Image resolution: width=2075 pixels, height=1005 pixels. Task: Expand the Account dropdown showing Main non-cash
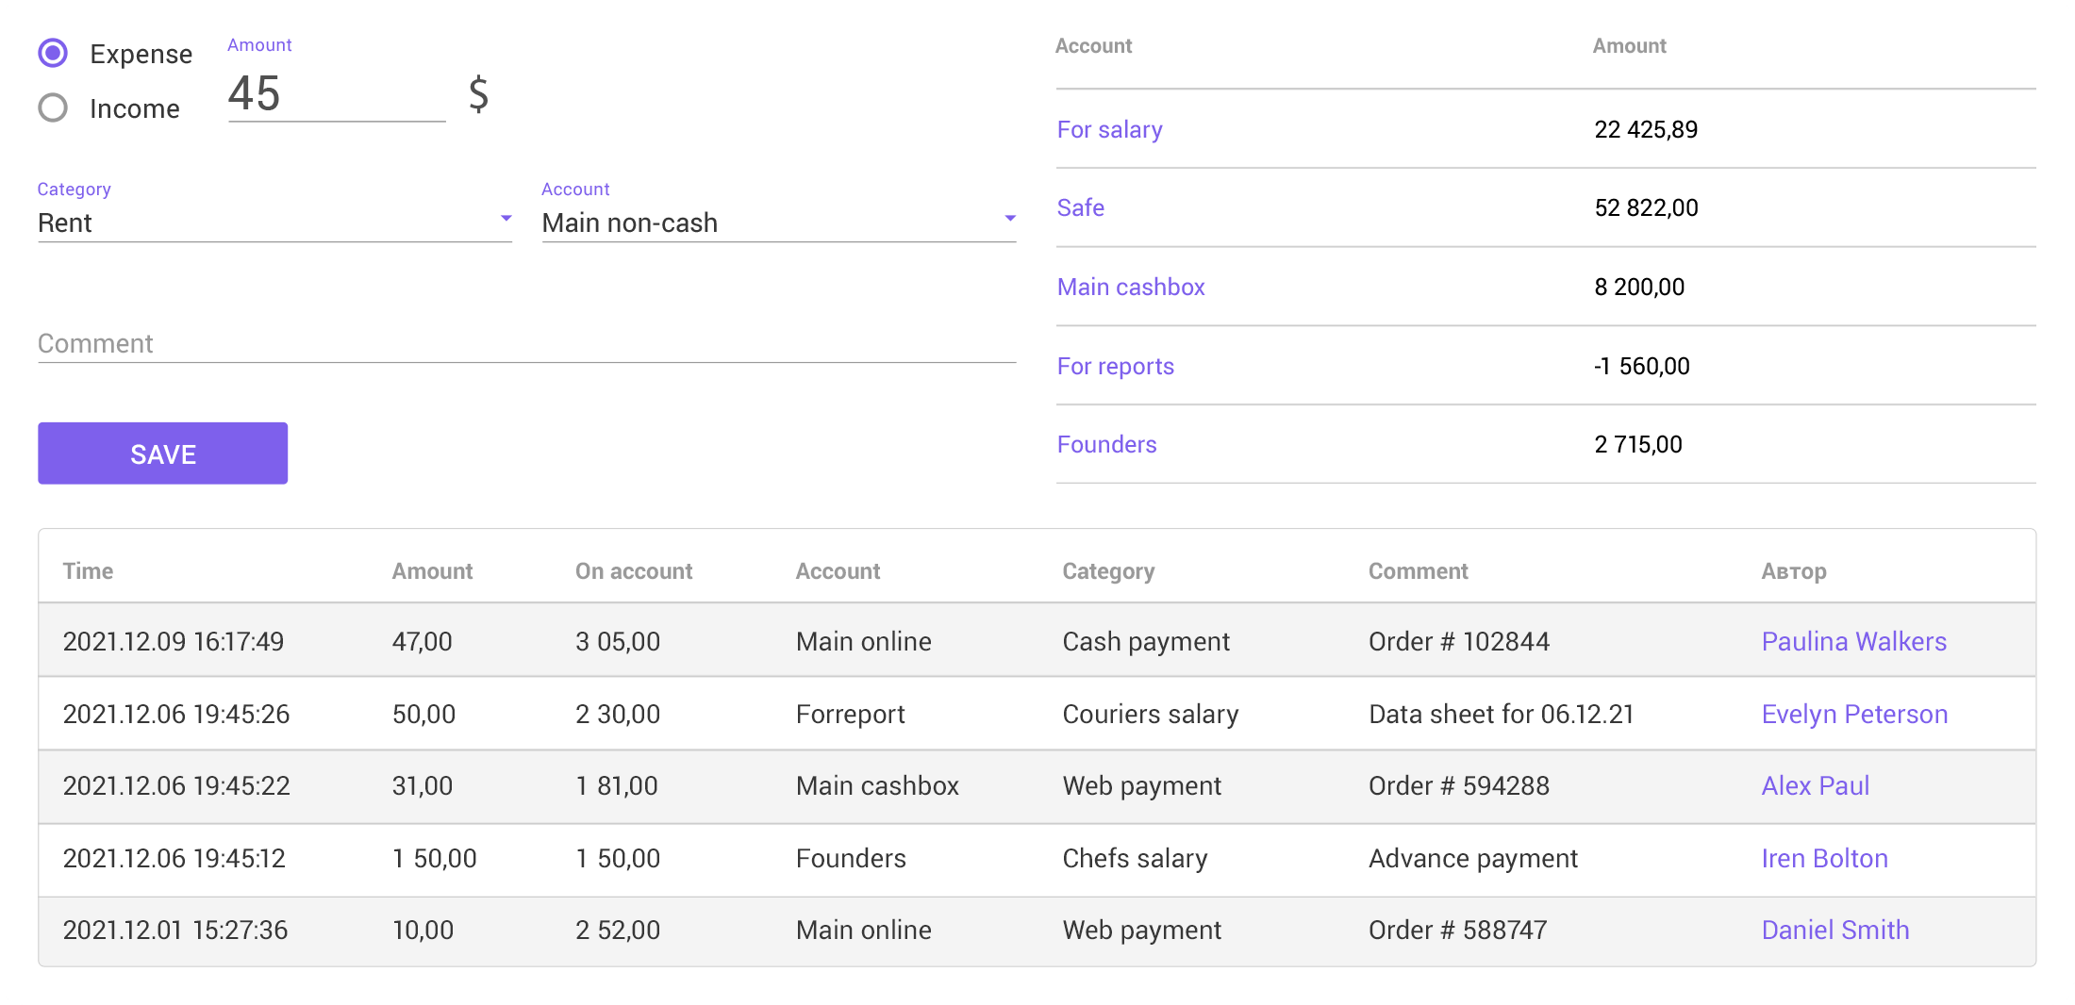(777, 222)
